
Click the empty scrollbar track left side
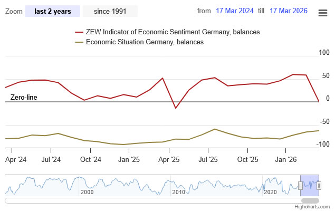click(x=106, y=200)
